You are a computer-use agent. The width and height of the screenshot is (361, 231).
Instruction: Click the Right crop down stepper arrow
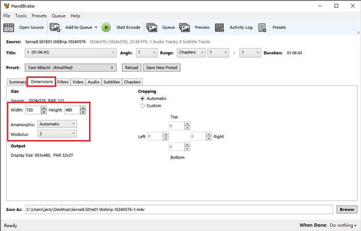(x=209, y=139)
